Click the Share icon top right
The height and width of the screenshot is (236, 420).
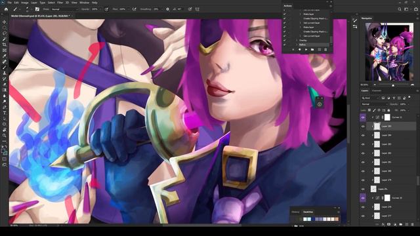pyautogui.click(x=416, y=9)
